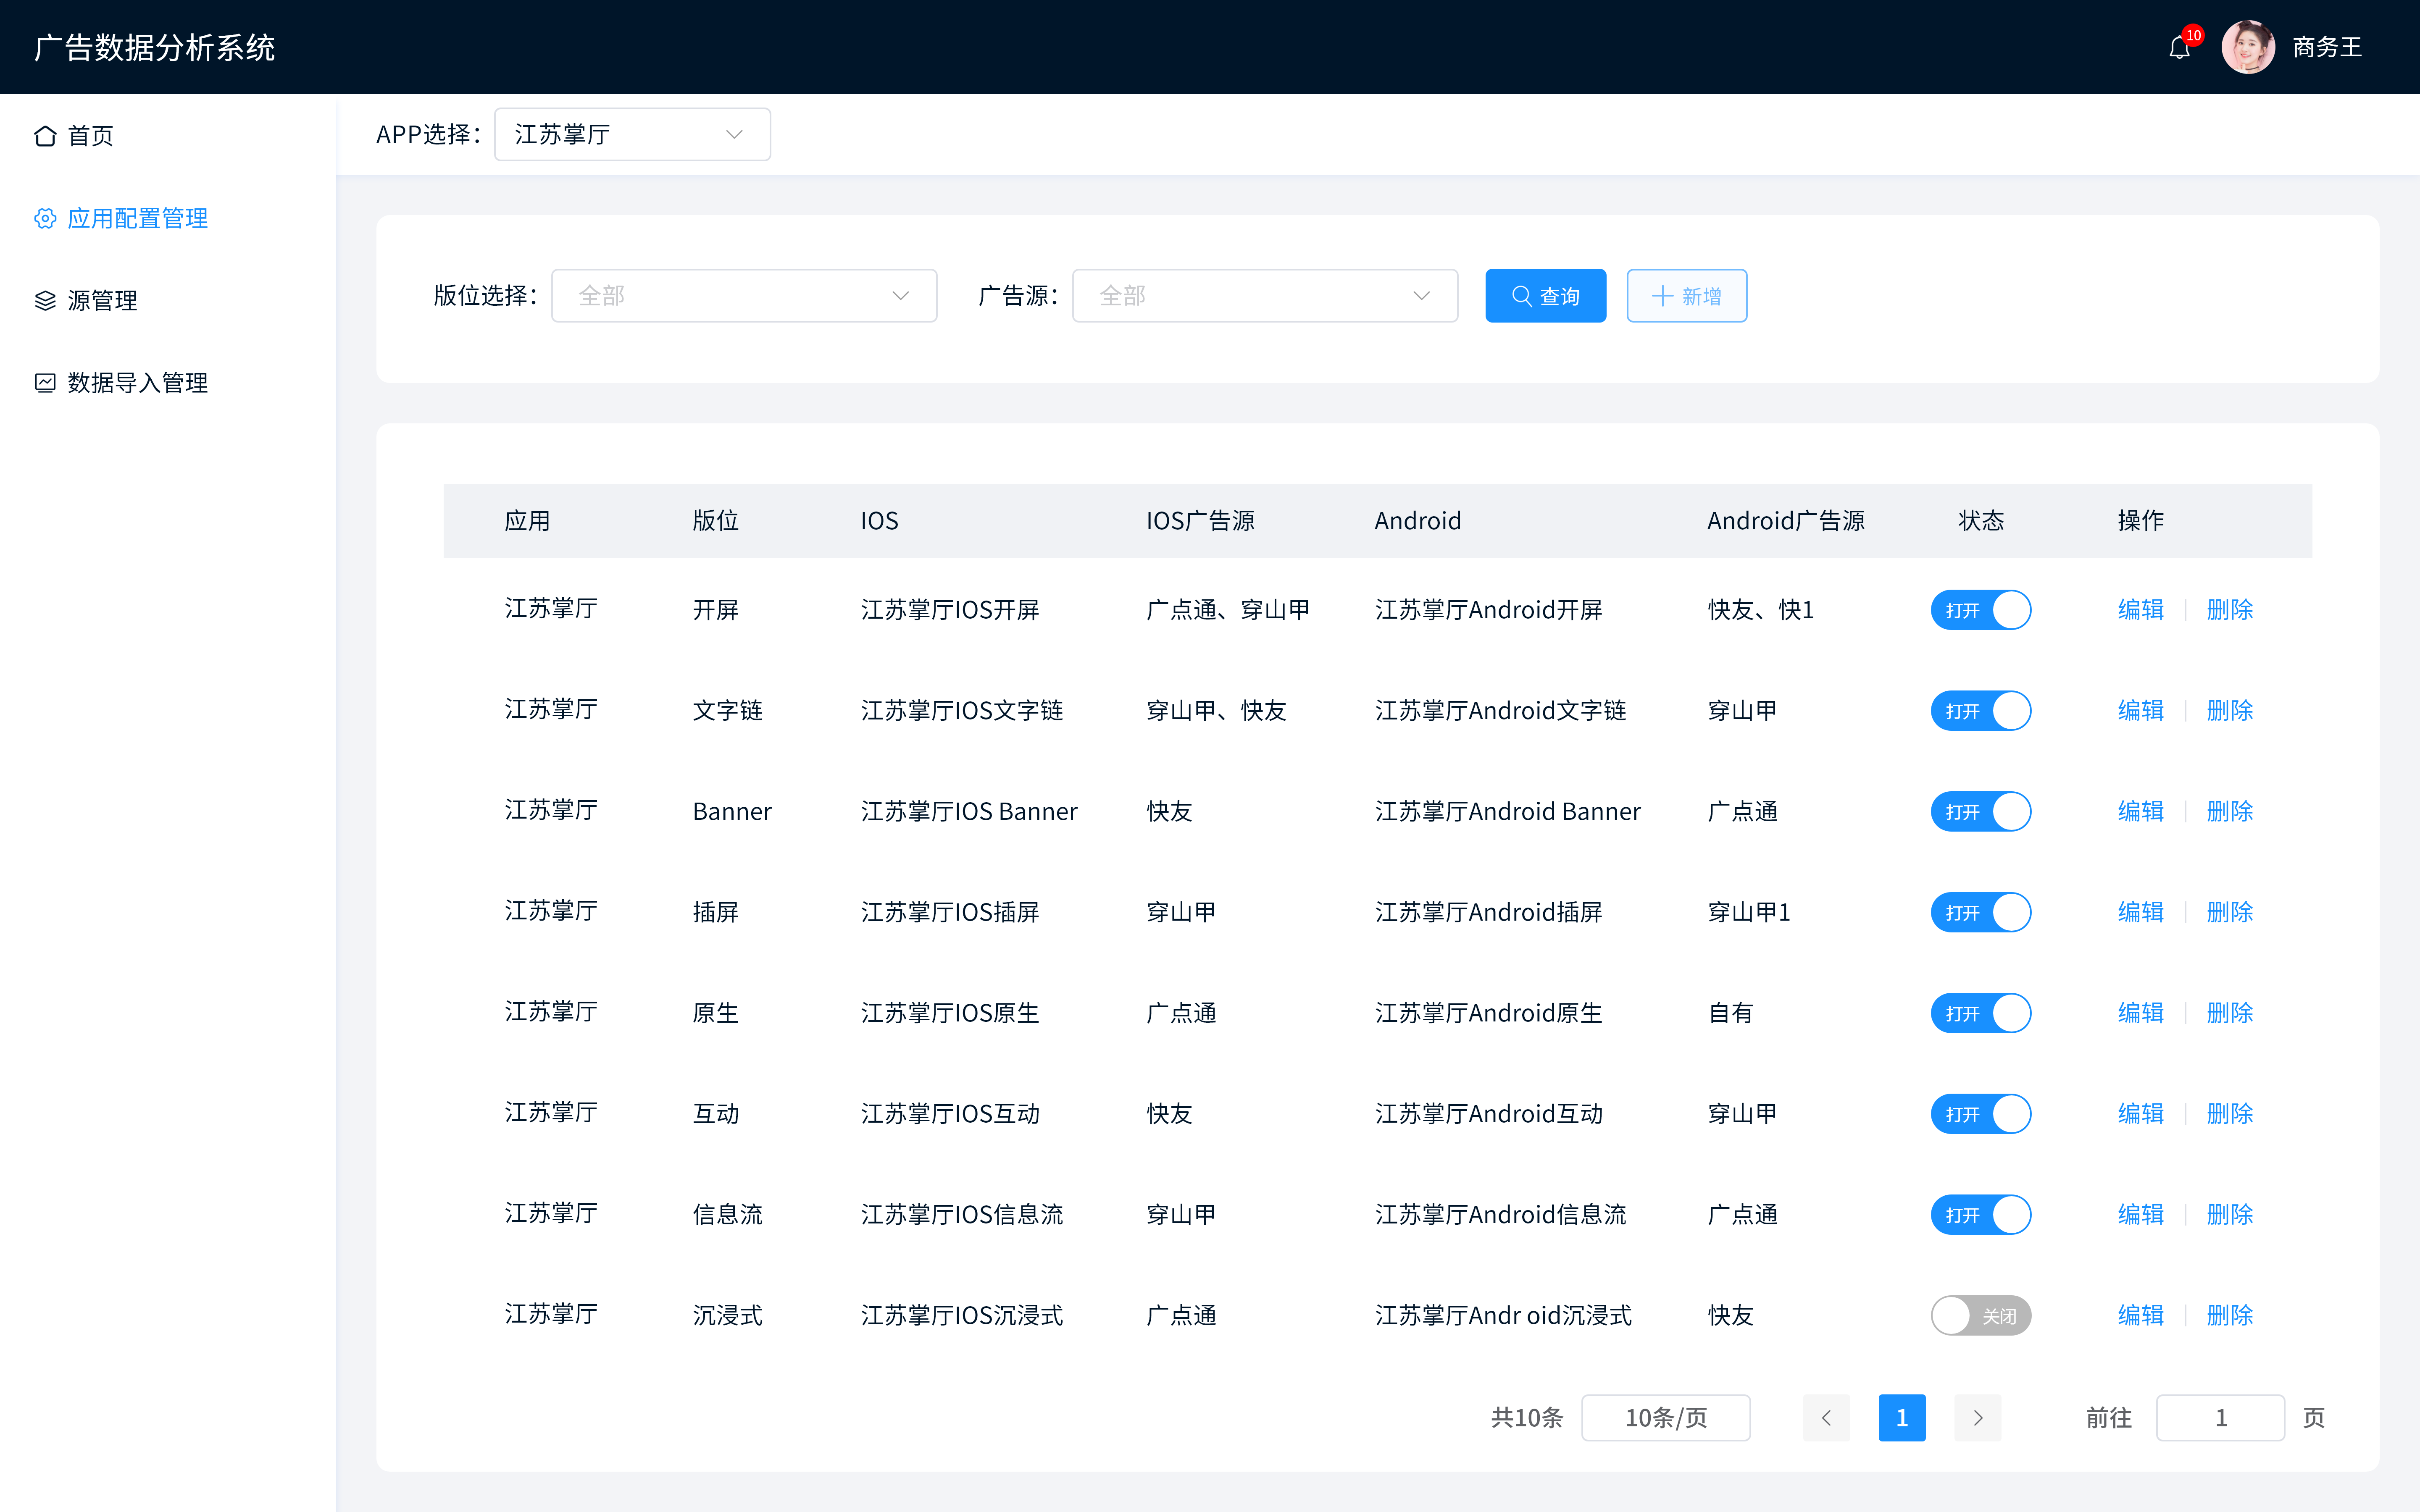Click the chart icon for 数据导入管理
Image resolution: width=2420 pixels, height=1512 pixels.
click(x=45, y=382)
